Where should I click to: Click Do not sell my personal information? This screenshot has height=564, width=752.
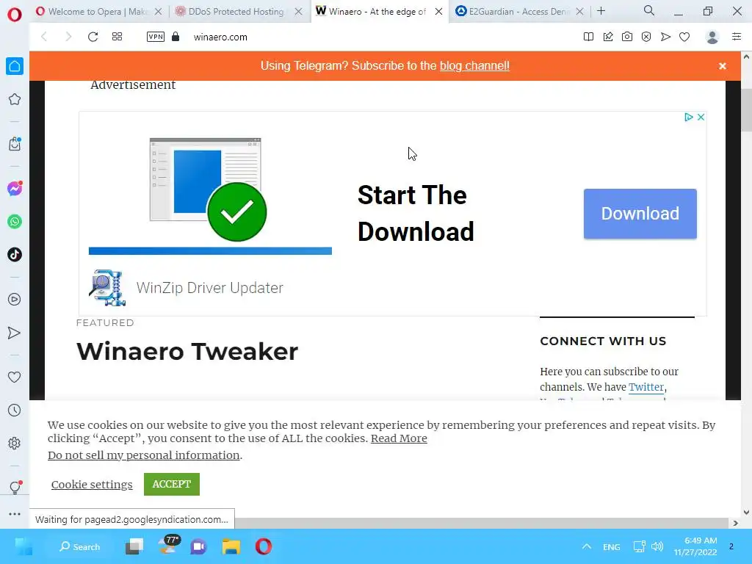pyautogui.click(x=143, y=455)
